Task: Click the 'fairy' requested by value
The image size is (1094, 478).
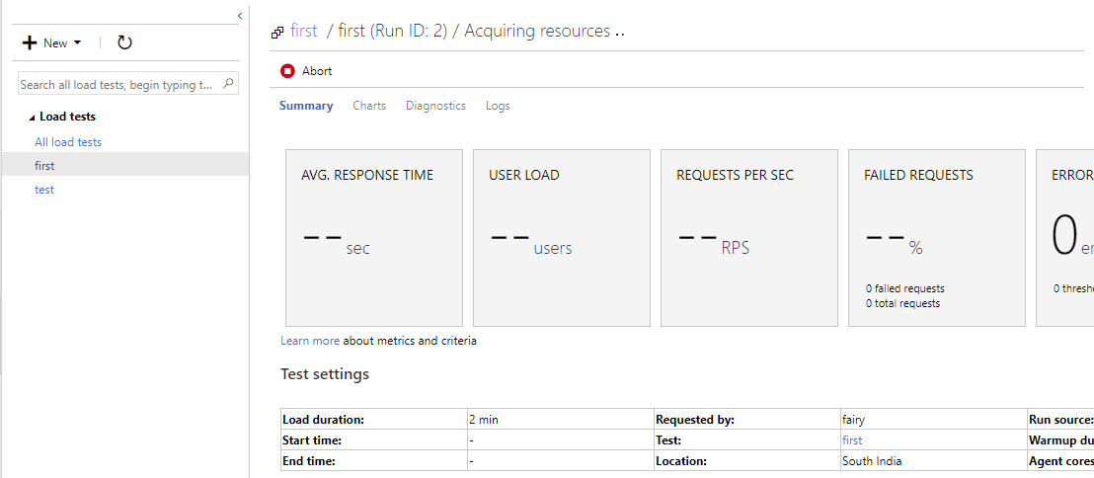Action: click(853, 420)
